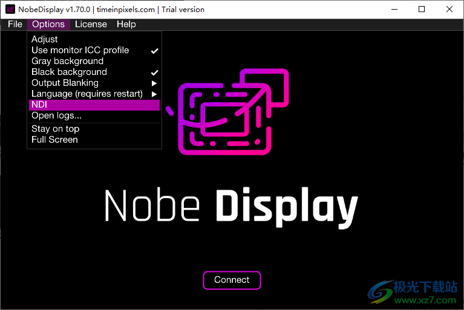This screenshot has width=464, height=310.
Task: Minimize the NobeDisplay window
Action: [x=394, y=10]
